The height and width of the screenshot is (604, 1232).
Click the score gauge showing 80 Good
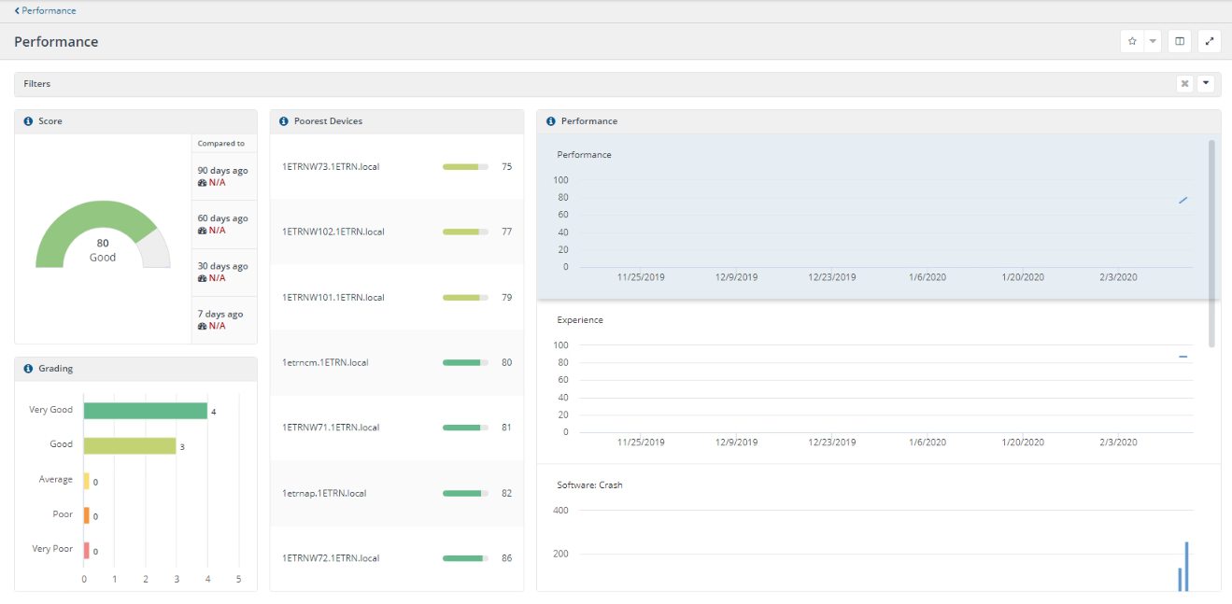click(103, 235)
